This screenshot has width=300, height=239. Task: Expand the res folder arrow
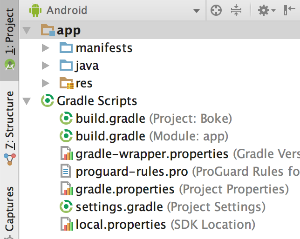click(45, 84)
